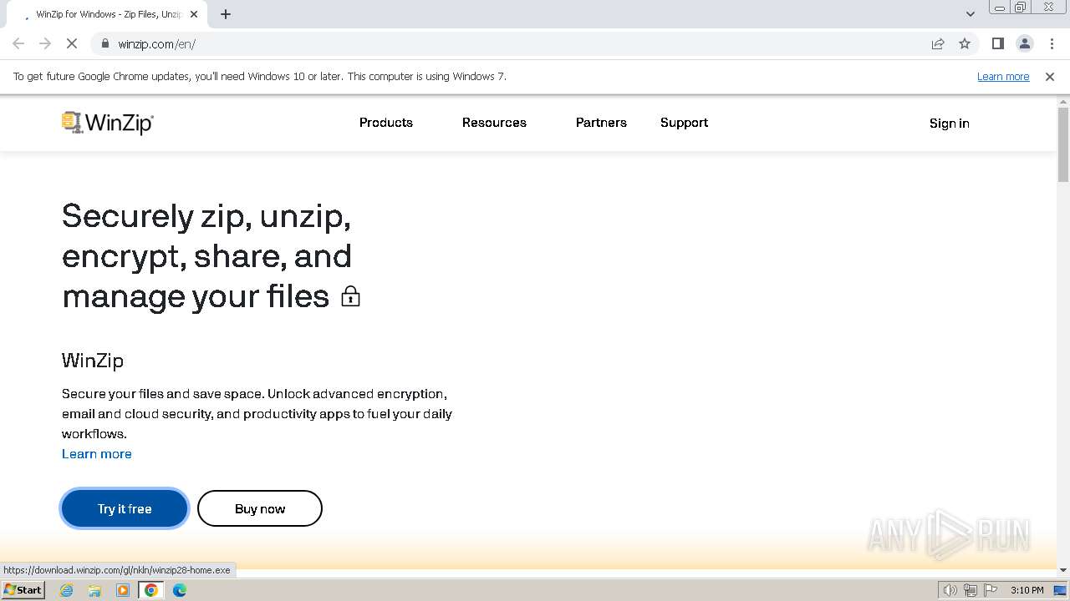Open volume control in system tray

click(x=950, y=590)
